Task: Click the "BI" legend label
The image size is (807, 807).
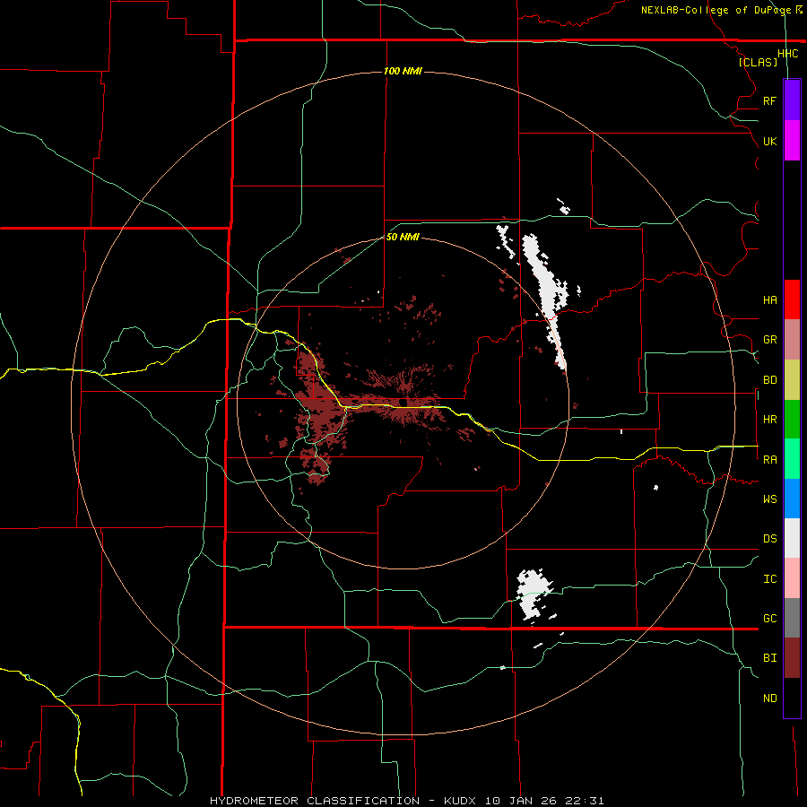Action: (769, 658)
